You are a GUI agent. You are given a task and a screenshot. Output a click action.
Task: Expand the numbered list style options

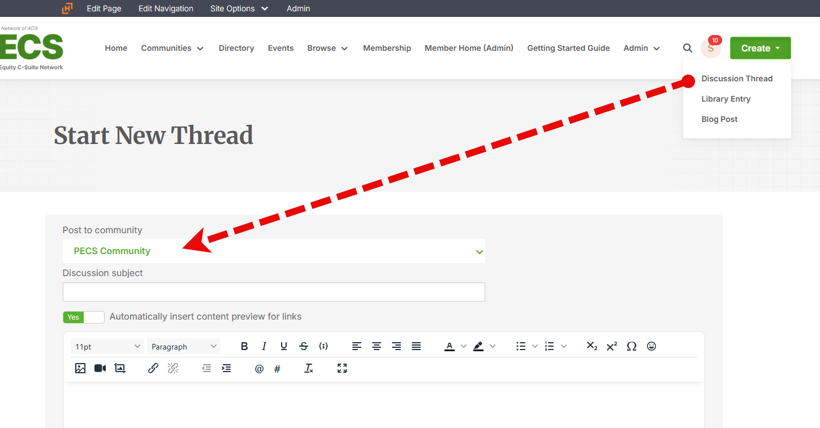coord(564,346)
